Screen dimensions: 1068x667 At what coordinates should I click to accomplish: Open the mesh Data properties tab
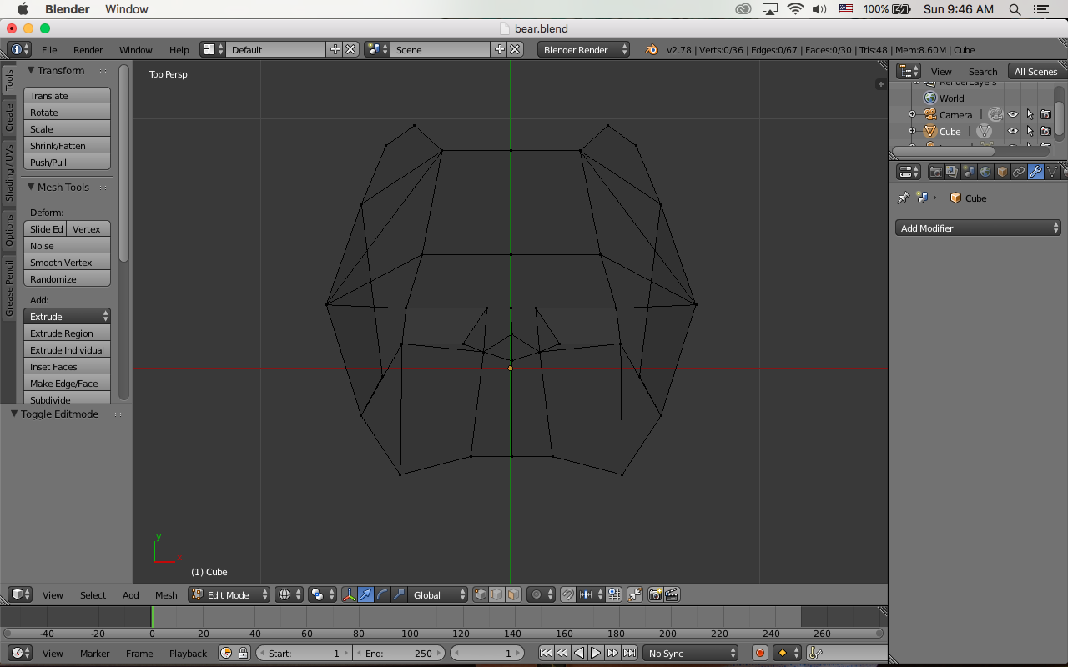(1052, 172)
